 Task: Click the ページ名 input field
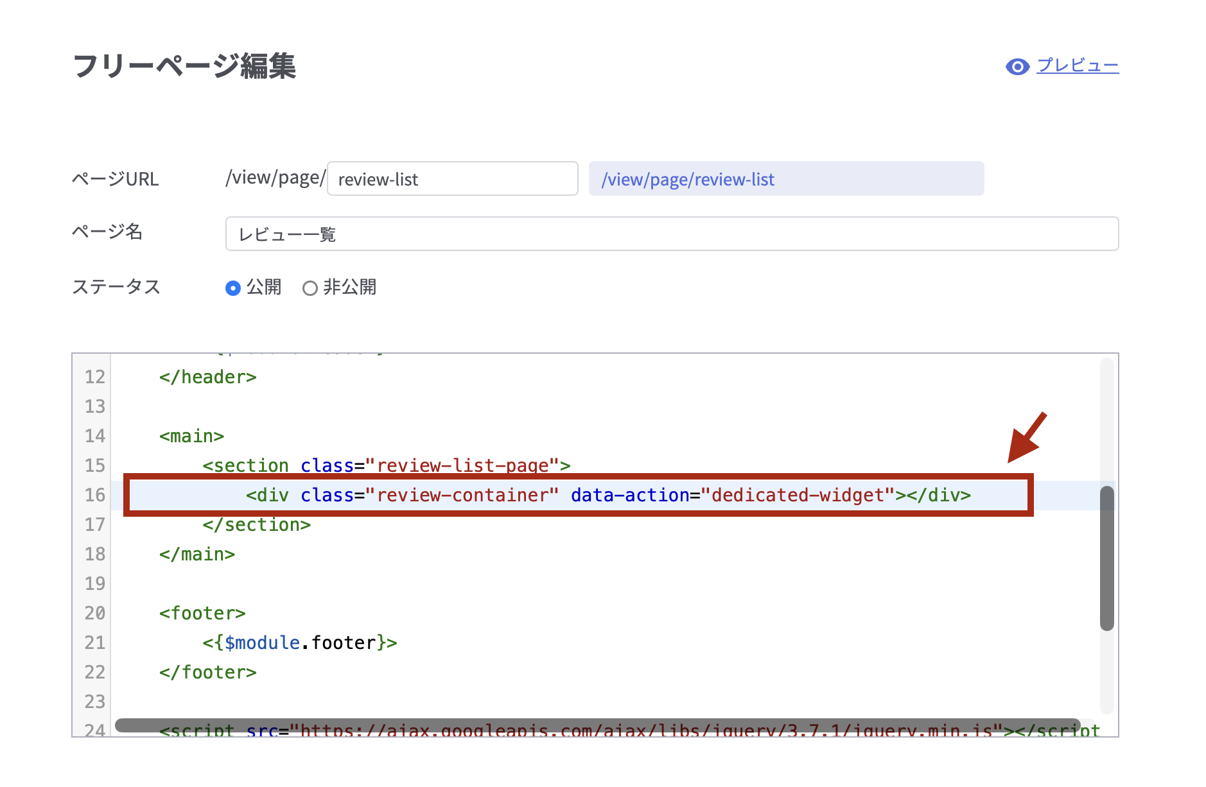(671, 234)
